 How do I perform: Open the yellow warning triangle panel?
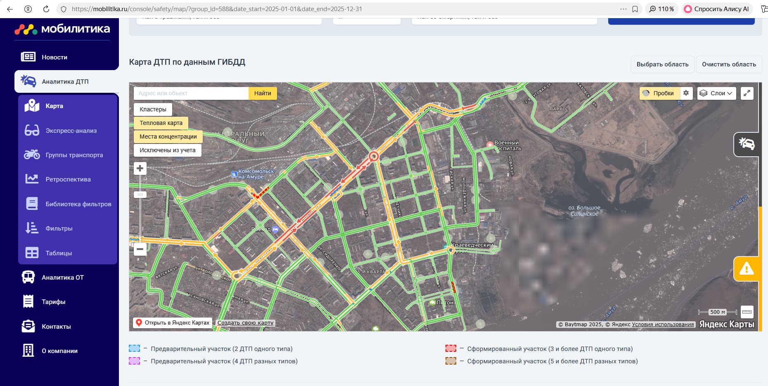point(746,269)
